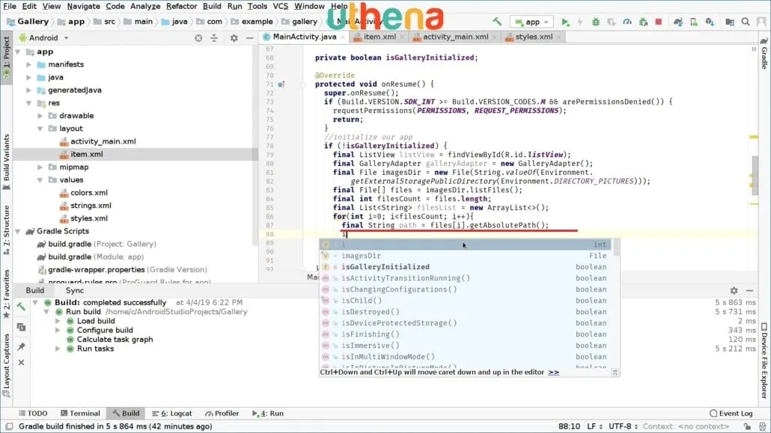The image size is (771, 433).
Task: Stop the running app with red square
Action: (659, 22)
